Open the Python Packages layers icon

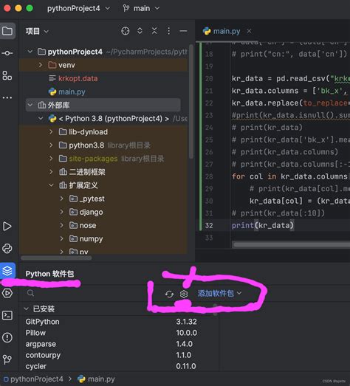click(7, 271)
